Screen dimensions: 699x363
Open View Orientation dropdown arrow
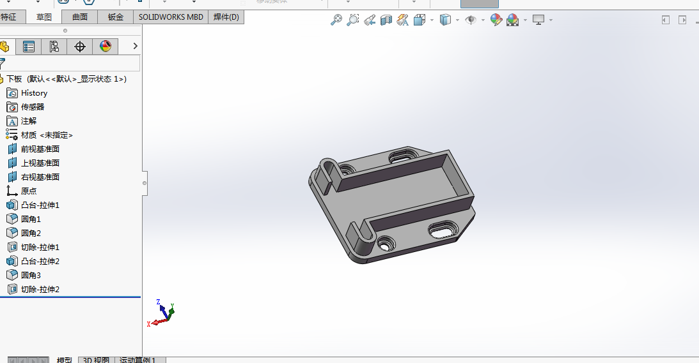[x=432, y=20]
